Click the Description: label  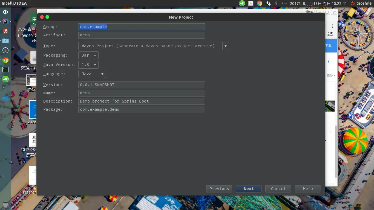(58, 101)
